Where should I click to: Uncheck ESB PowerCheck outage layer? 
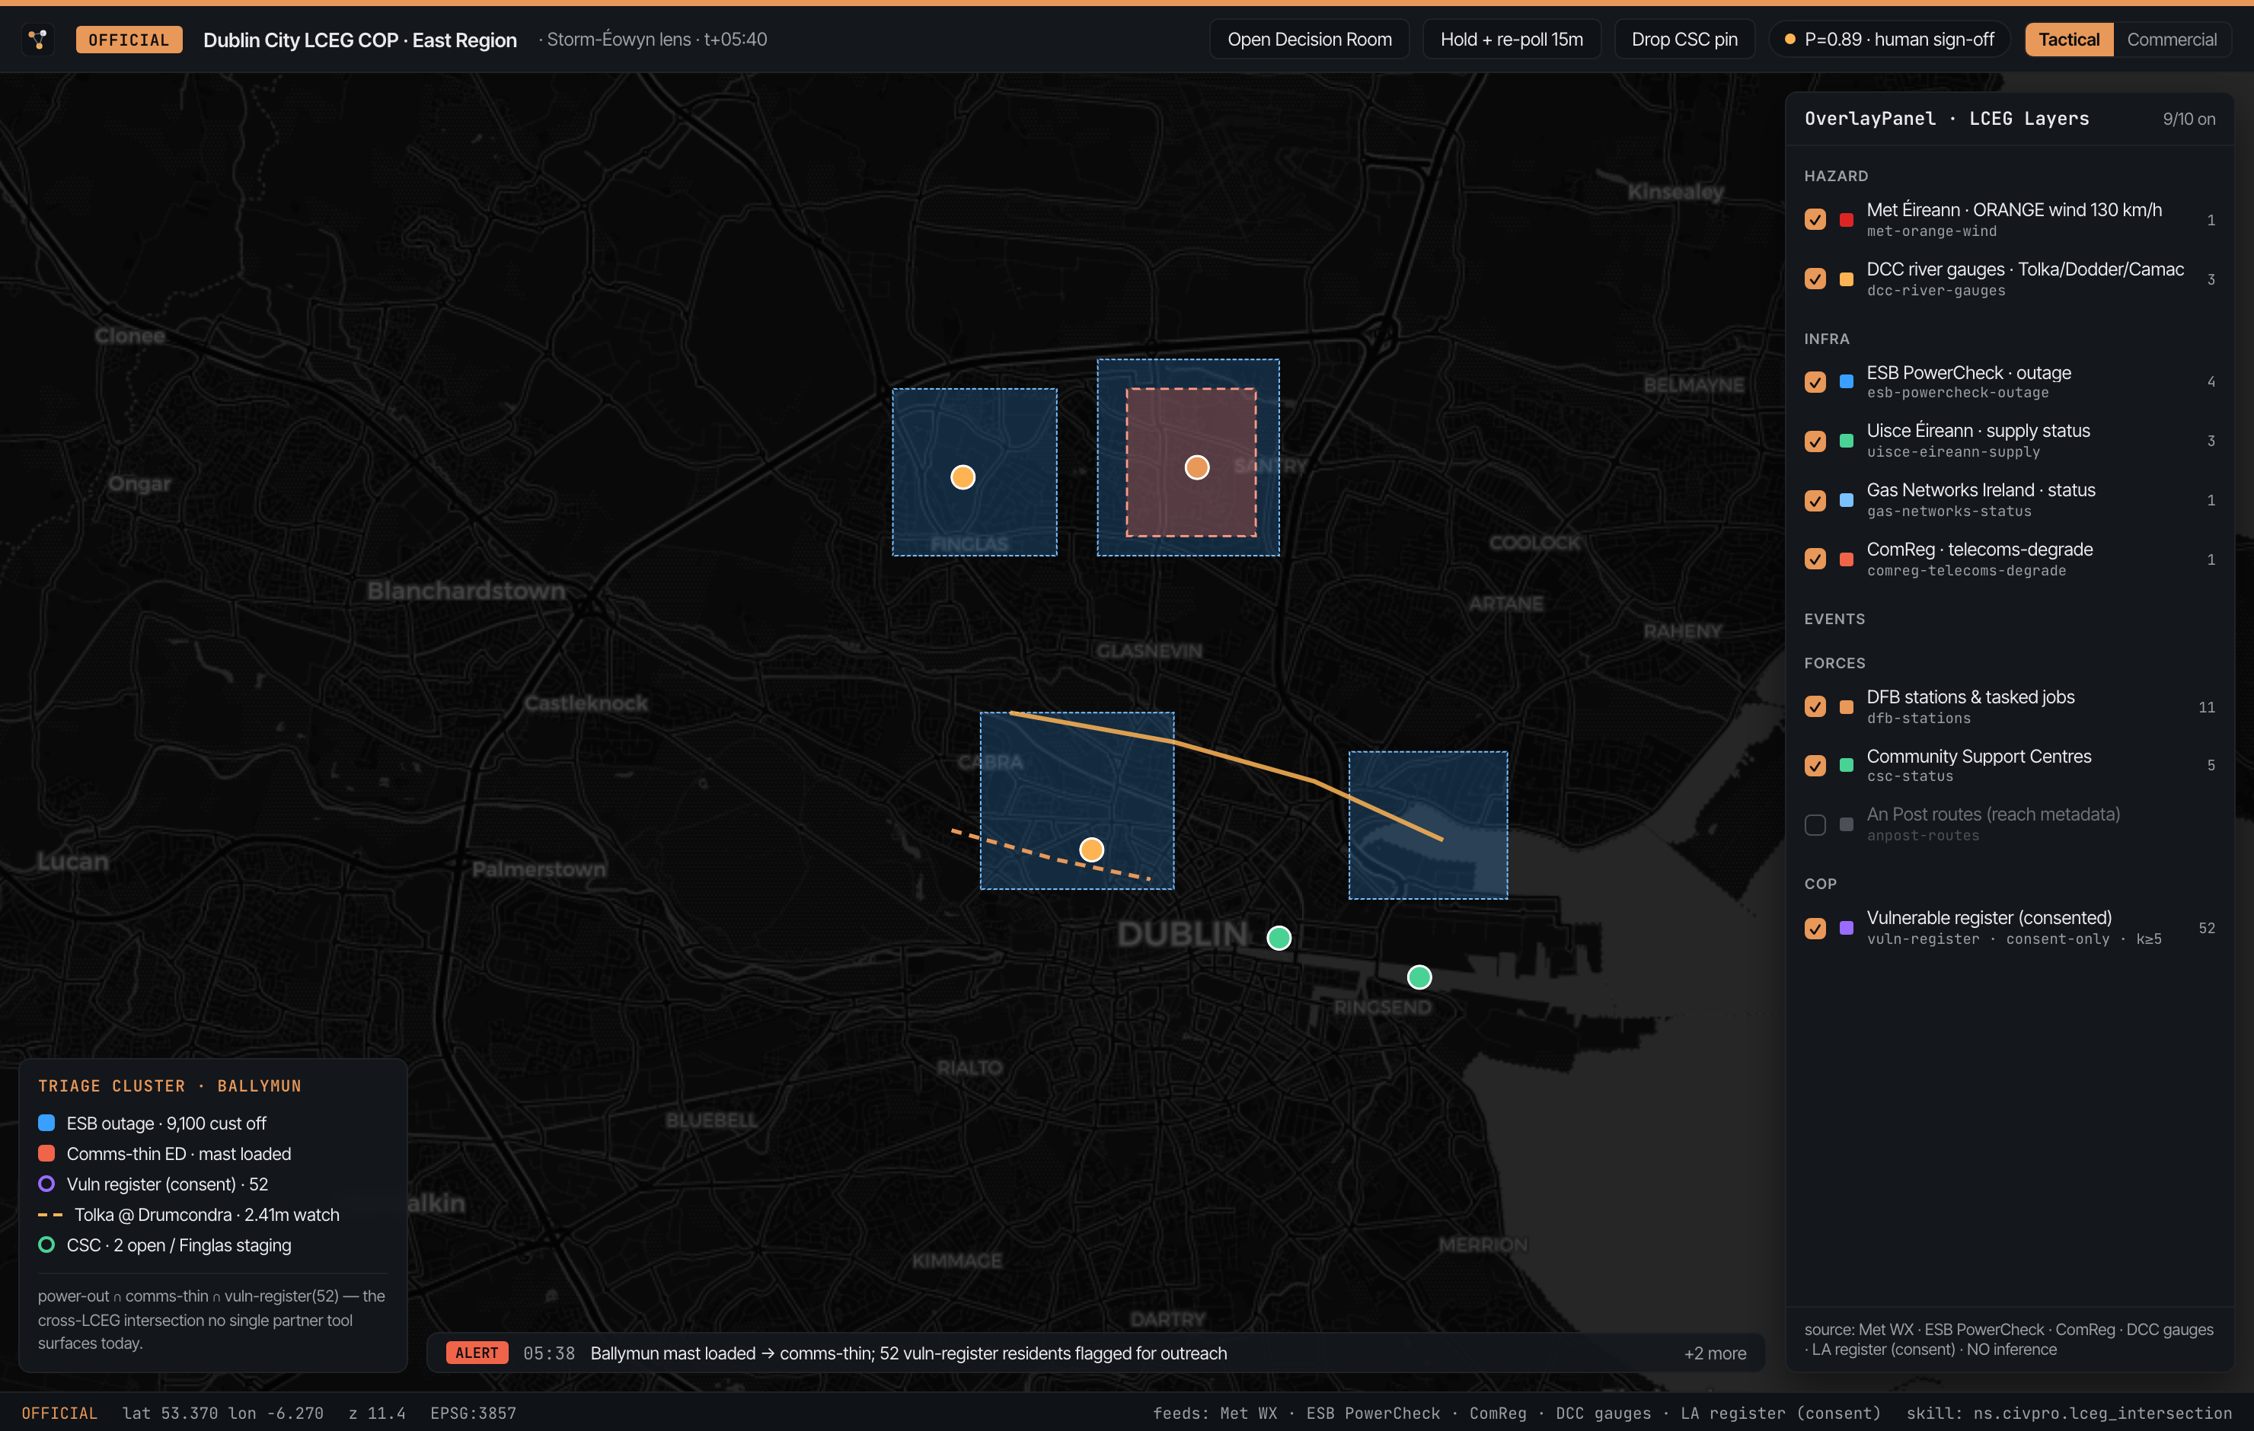click(x=1815, y=382)
